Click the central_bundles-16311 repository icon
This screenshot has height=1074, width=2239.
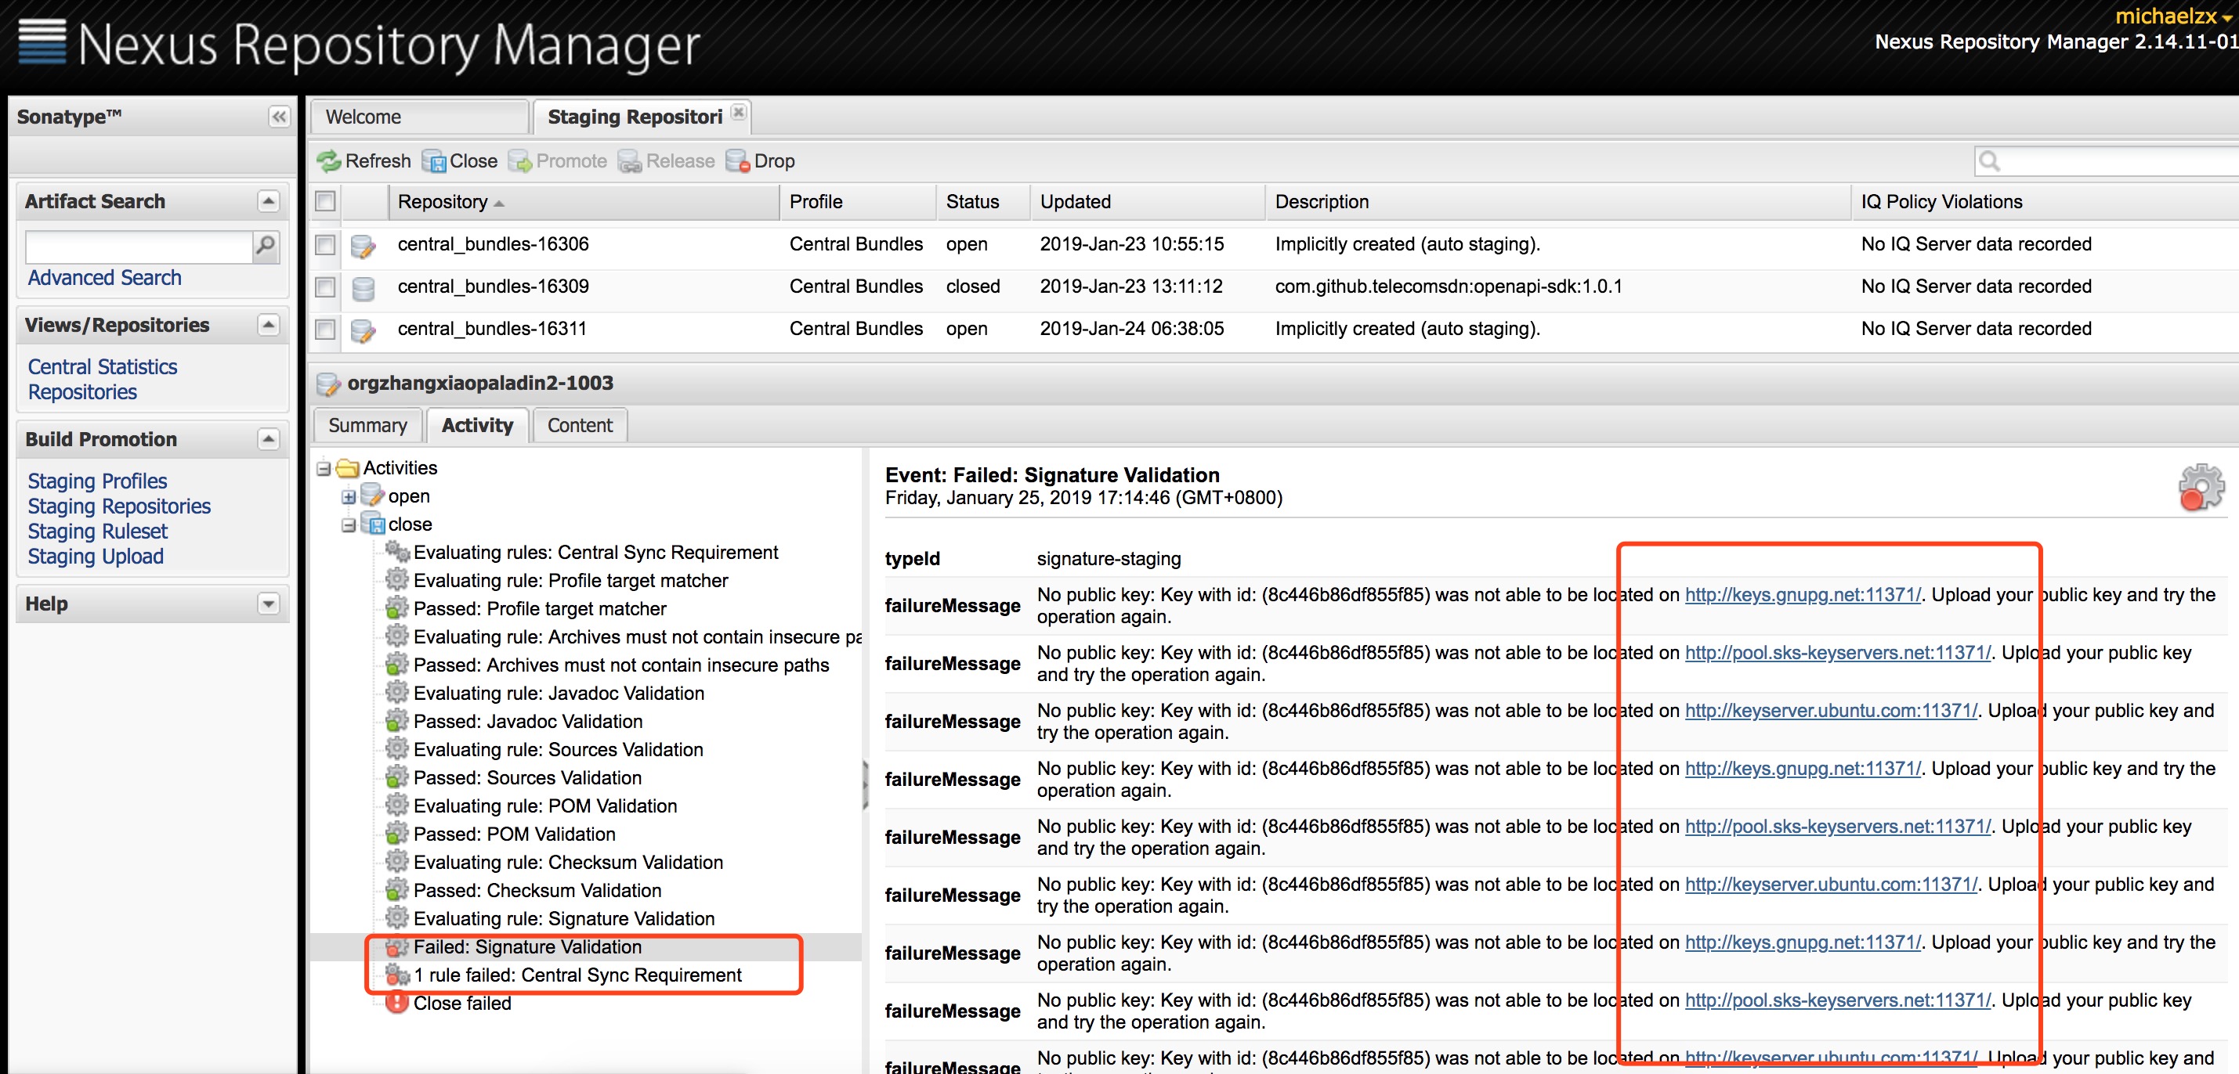click(364, 330)
